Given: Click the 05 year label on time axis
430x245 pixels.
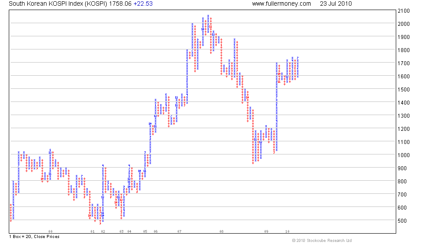Looking at the screenshot, I should (x=145, y=231).
